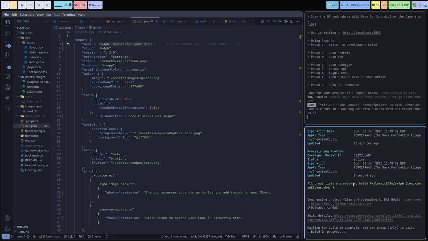This screenshot has width=428, height=241.
Task: Open package.json in the explorer
Action: coord(34,155)
